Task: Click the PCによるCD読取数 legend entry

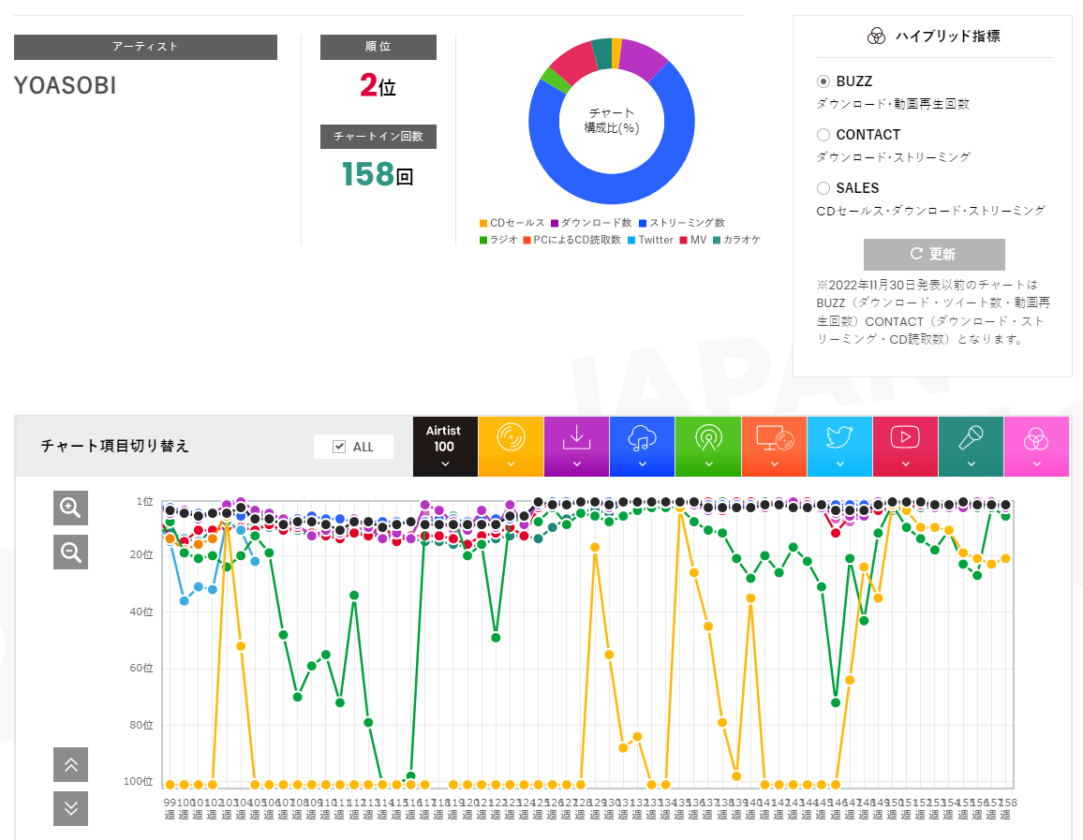Action: pyautogui.click(x=571, y=240)
